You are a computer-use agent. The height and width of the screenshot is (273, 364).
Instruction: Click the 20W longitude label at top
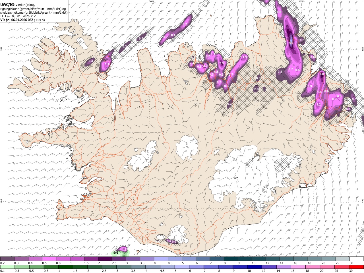(151, 1)
